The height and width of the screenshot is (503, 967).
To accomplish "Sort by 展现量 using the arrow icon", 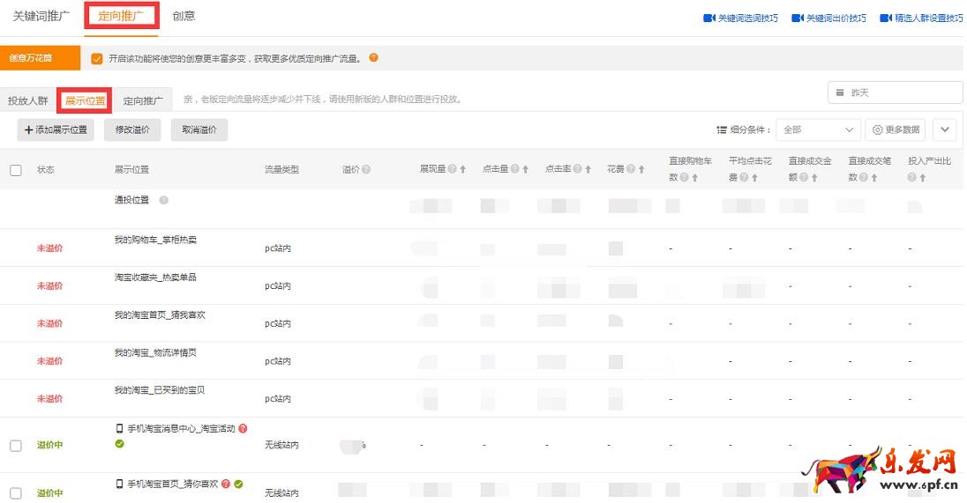I will click(463, 169).
